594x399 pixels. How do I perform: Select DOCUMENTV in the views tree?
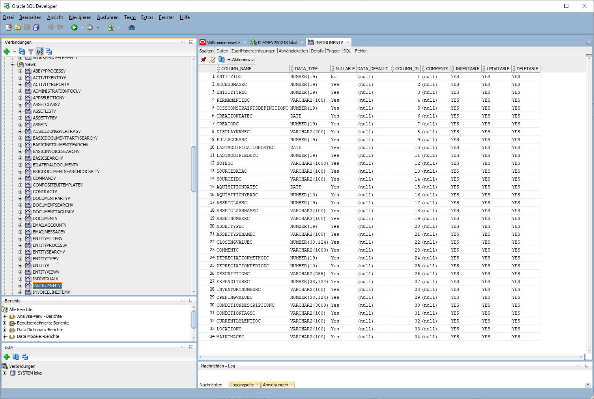pos(45,218)
